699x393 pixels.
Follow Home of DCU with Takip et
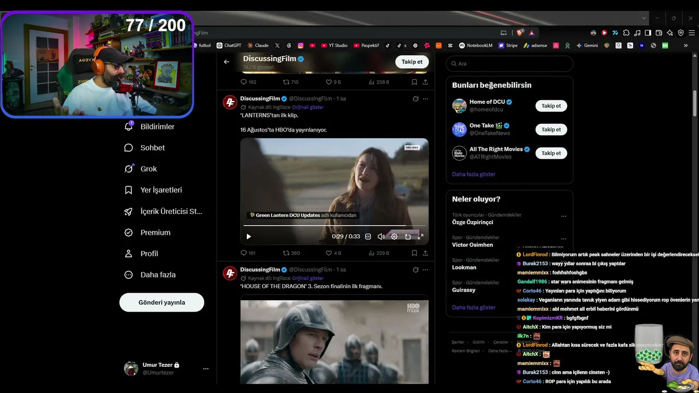coord(551,106)
